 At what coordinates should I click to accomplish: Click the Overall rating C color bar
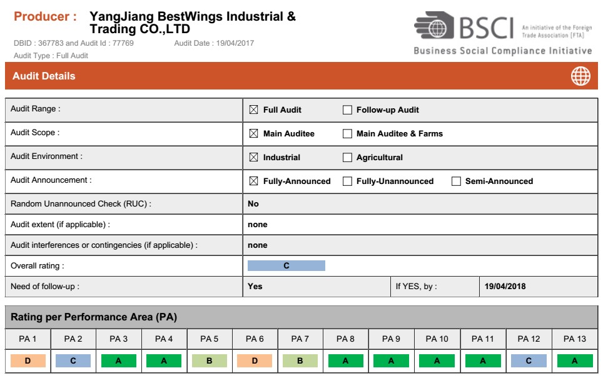[286, 266]
